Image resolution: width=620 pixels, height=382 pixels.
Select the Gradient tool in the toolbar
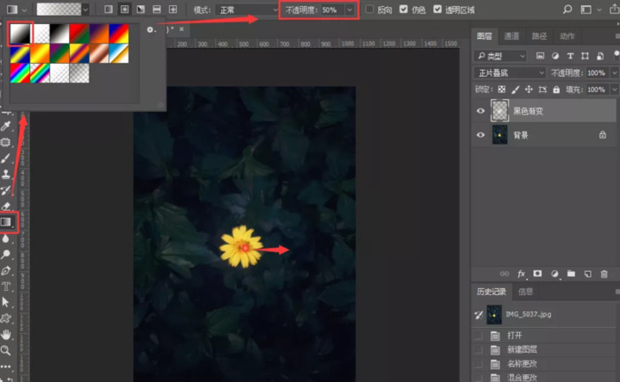click(x=6, y=222)
